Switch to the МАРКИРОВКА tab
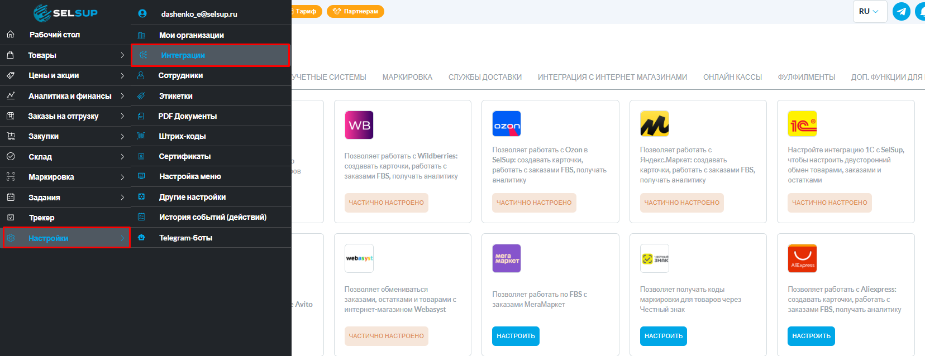The height and width of the screenshot is (356, 925). [407, 77]
